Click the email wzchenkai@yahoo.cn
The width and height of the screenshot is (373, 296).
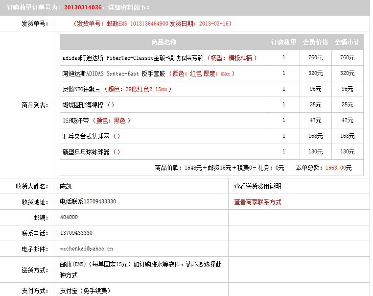click(87, 249)
